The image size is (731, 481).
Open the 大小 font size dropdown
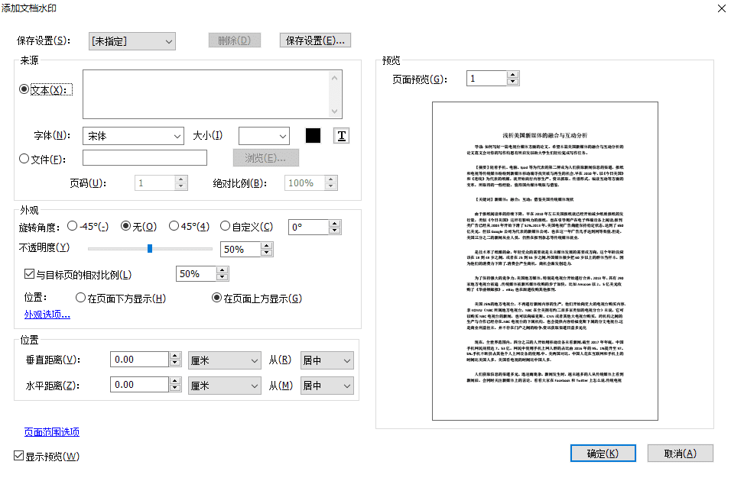264,136
